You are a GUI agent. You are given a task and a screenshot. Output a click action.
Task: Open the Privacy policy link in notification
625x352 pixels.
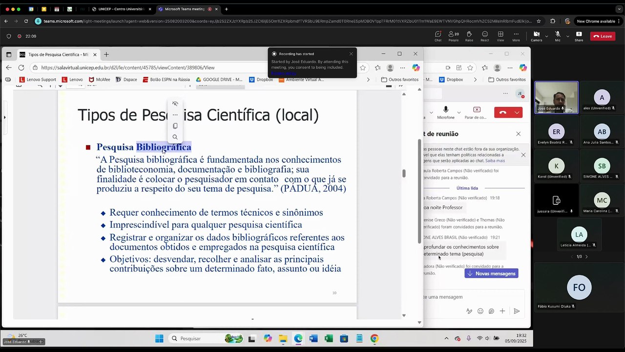point(284,73)
